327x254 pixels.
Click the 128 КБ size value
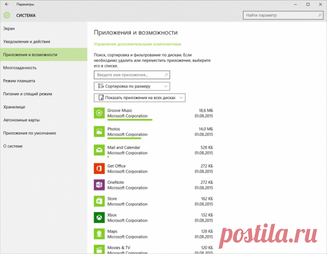[207, 231]
